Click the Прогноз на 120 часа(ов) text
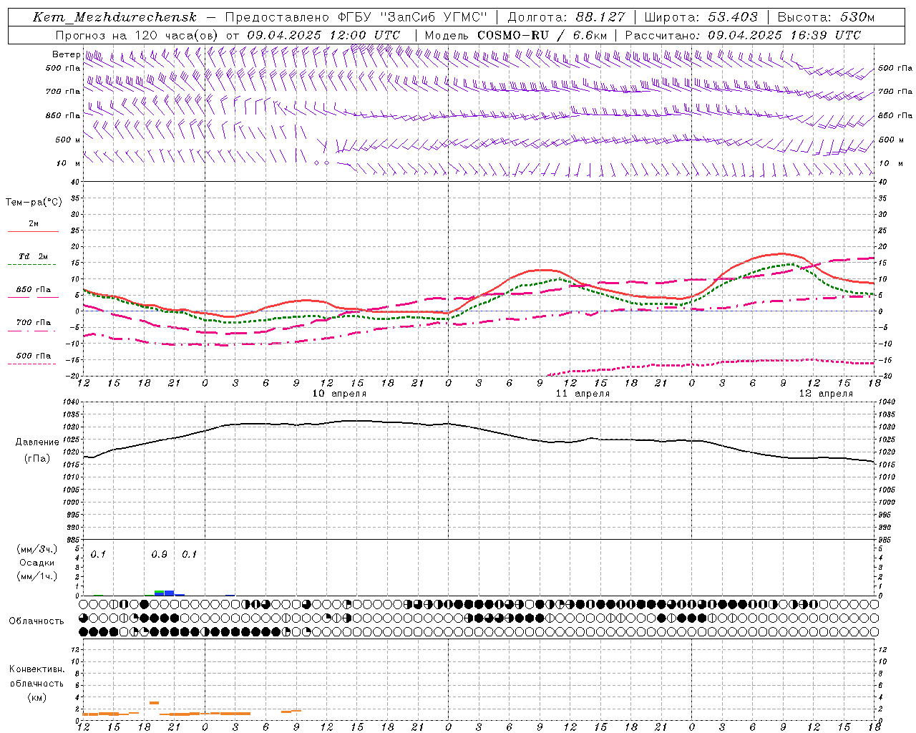This screenshot has height=733, width=916. pos(137,35)
